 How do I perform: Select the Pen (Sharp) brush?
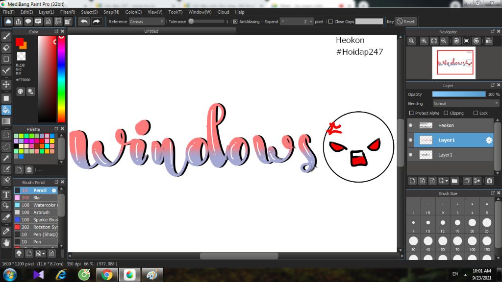coord(36,235)
